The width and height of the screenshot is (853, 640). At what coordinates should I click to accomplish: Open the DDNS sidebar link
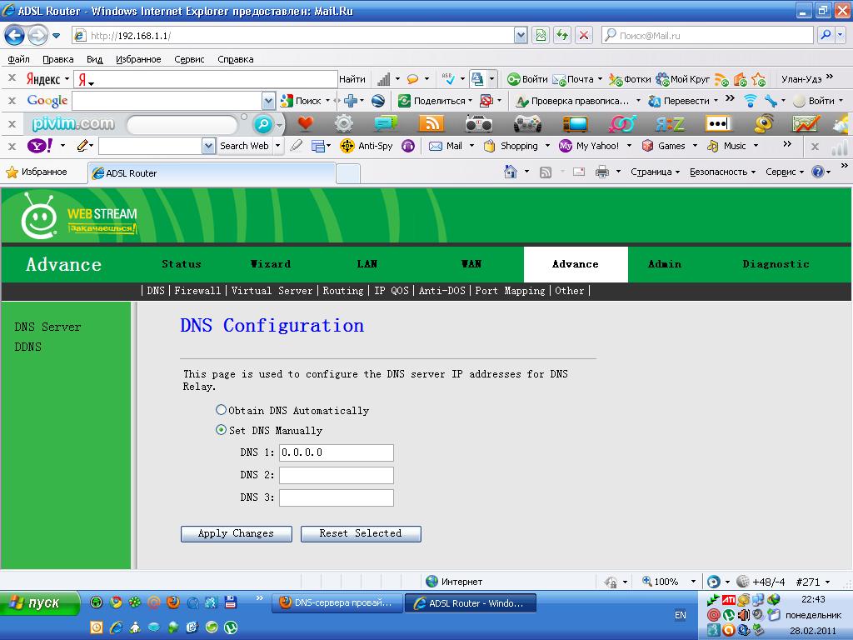click(27, 347)
